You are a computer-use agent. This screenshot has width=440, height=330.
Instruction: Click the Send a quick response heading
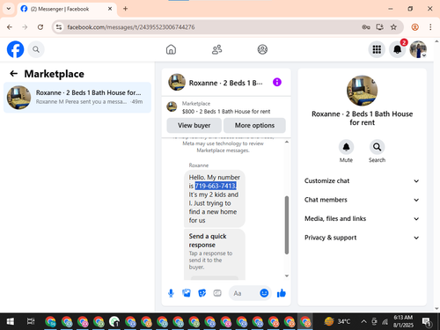208,240
